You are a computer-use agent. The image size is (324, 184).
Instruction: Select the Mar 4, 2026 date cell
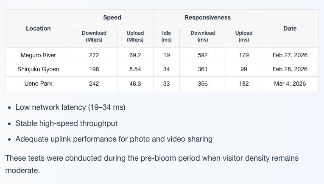coord(290,84)
